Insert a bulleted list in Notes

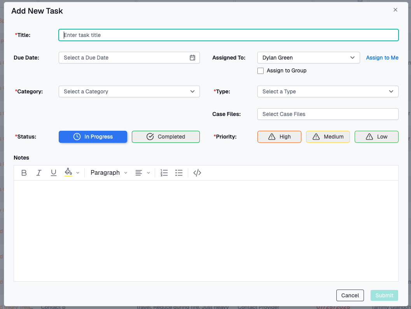178,172
